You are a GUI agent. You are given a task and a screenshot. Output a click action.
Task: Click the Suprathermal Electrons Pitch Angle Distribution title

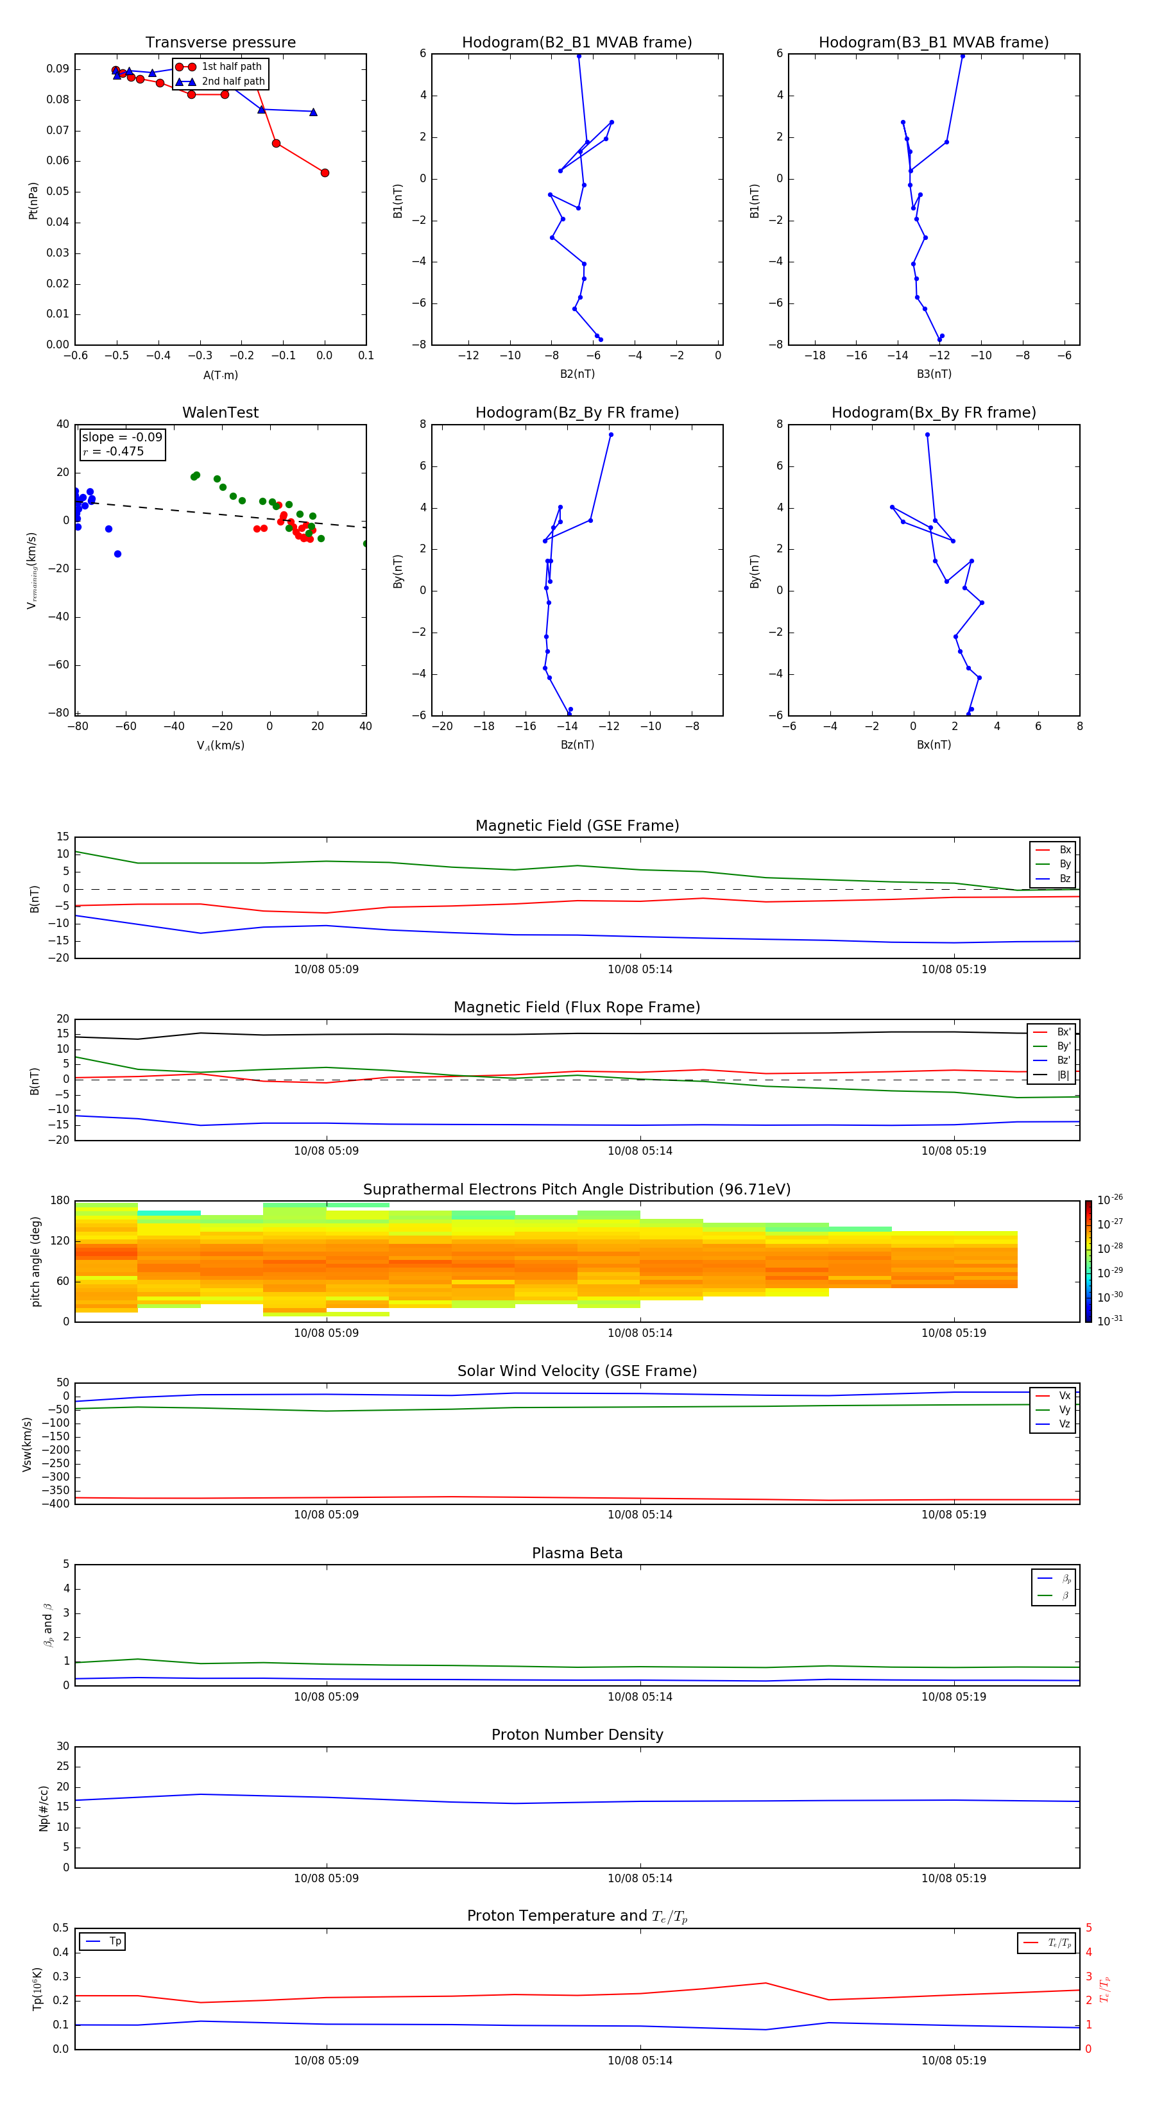point(577,1189)
